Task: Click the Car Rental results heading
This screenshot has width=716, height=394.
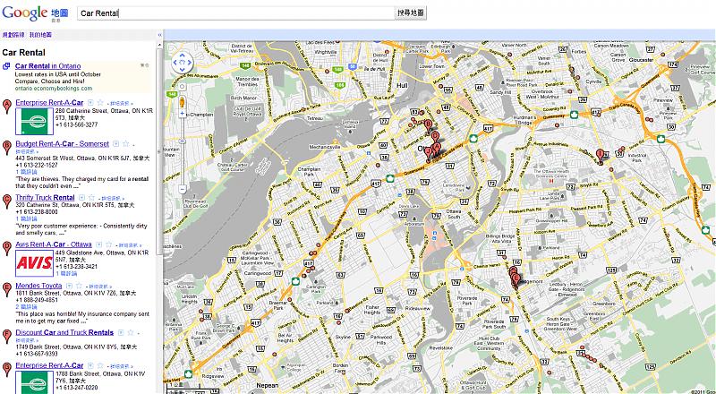Action: tap(24, 53)
